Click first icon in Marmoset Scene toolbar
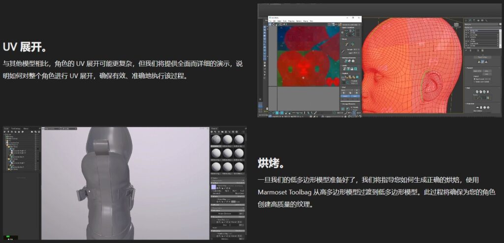504x243 pixels. [x=5, y=132]
